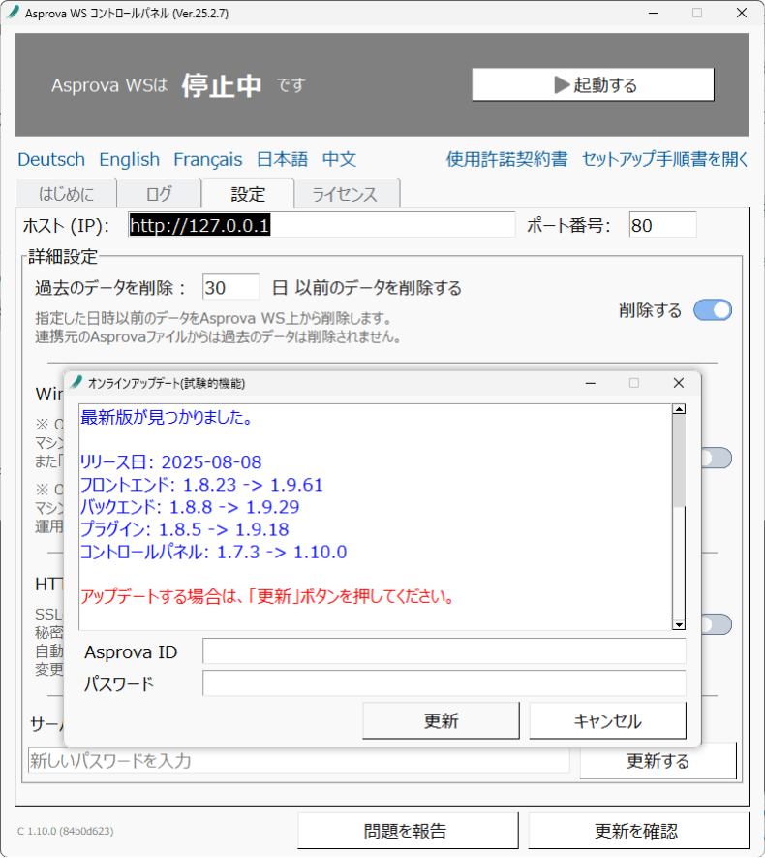
Task: Open the ログ tab
Action: point(159,194)
